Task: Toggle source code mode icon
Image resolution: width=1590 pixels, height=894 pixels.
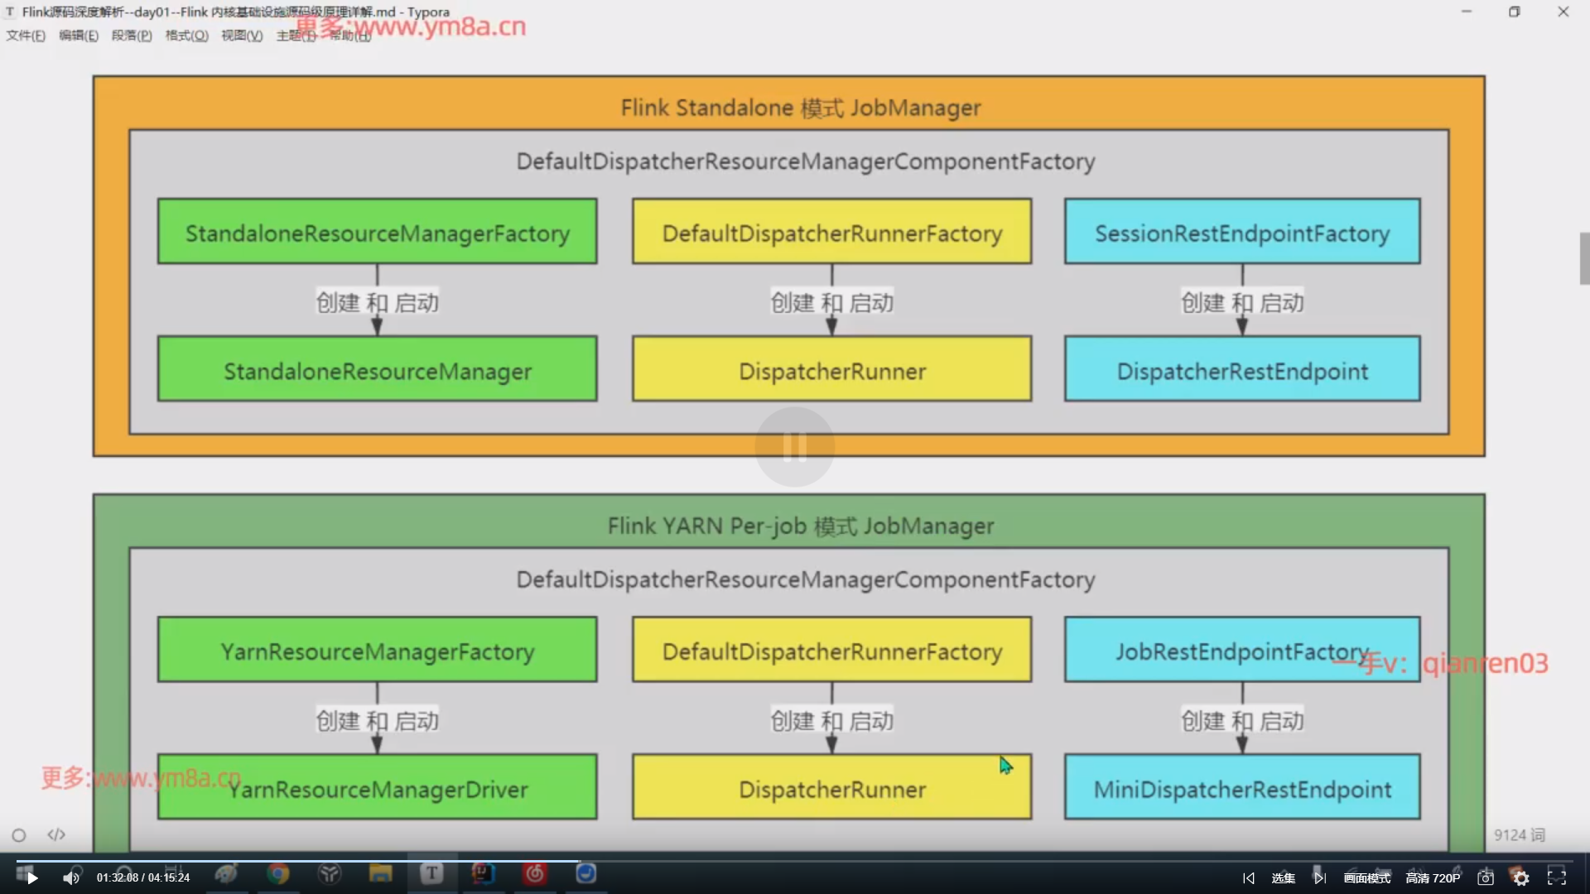Action: pos(56,834)
